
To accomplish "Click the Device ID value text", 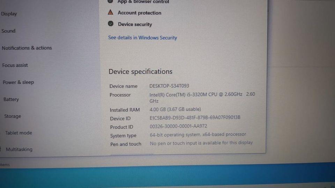I will [195, 117].
